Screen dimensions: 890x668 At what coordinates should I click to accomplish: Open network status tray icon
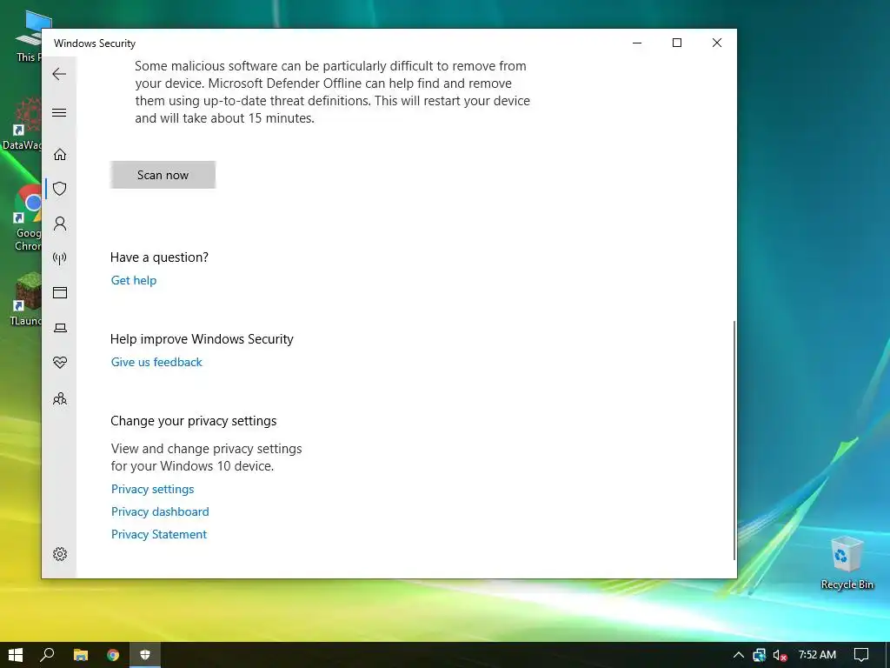tap(760, 655)
